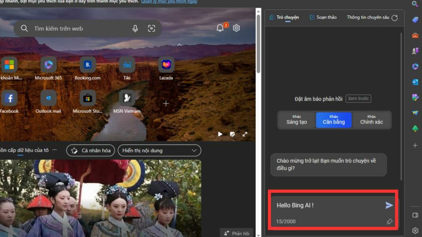
Task: Open the Shopping tool in the sidebar
Action: [415, 19]
